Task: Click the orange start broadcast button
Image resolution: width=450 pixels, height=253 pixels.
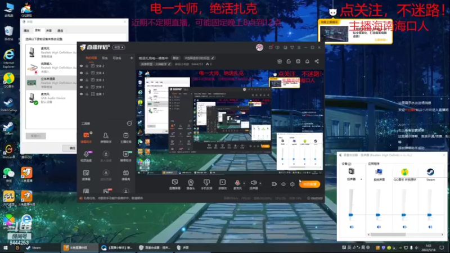Action: click(310, 184)
